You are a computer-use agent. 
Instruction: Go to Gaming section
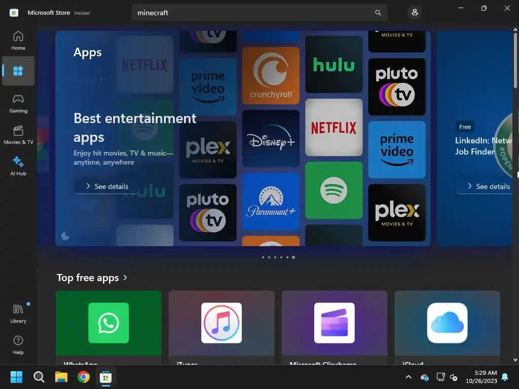tap(18, 103)
